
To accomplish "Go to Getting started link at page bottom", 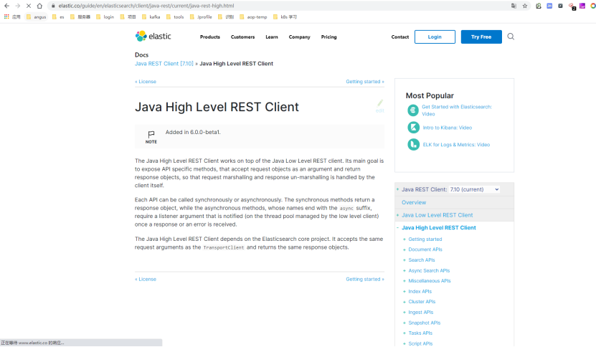I will [x=365, y=279].
